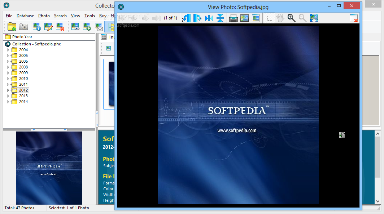Click the unframed landscape picture icon
The width and height of the screenshot is (384, 214).
coord(256,18)
